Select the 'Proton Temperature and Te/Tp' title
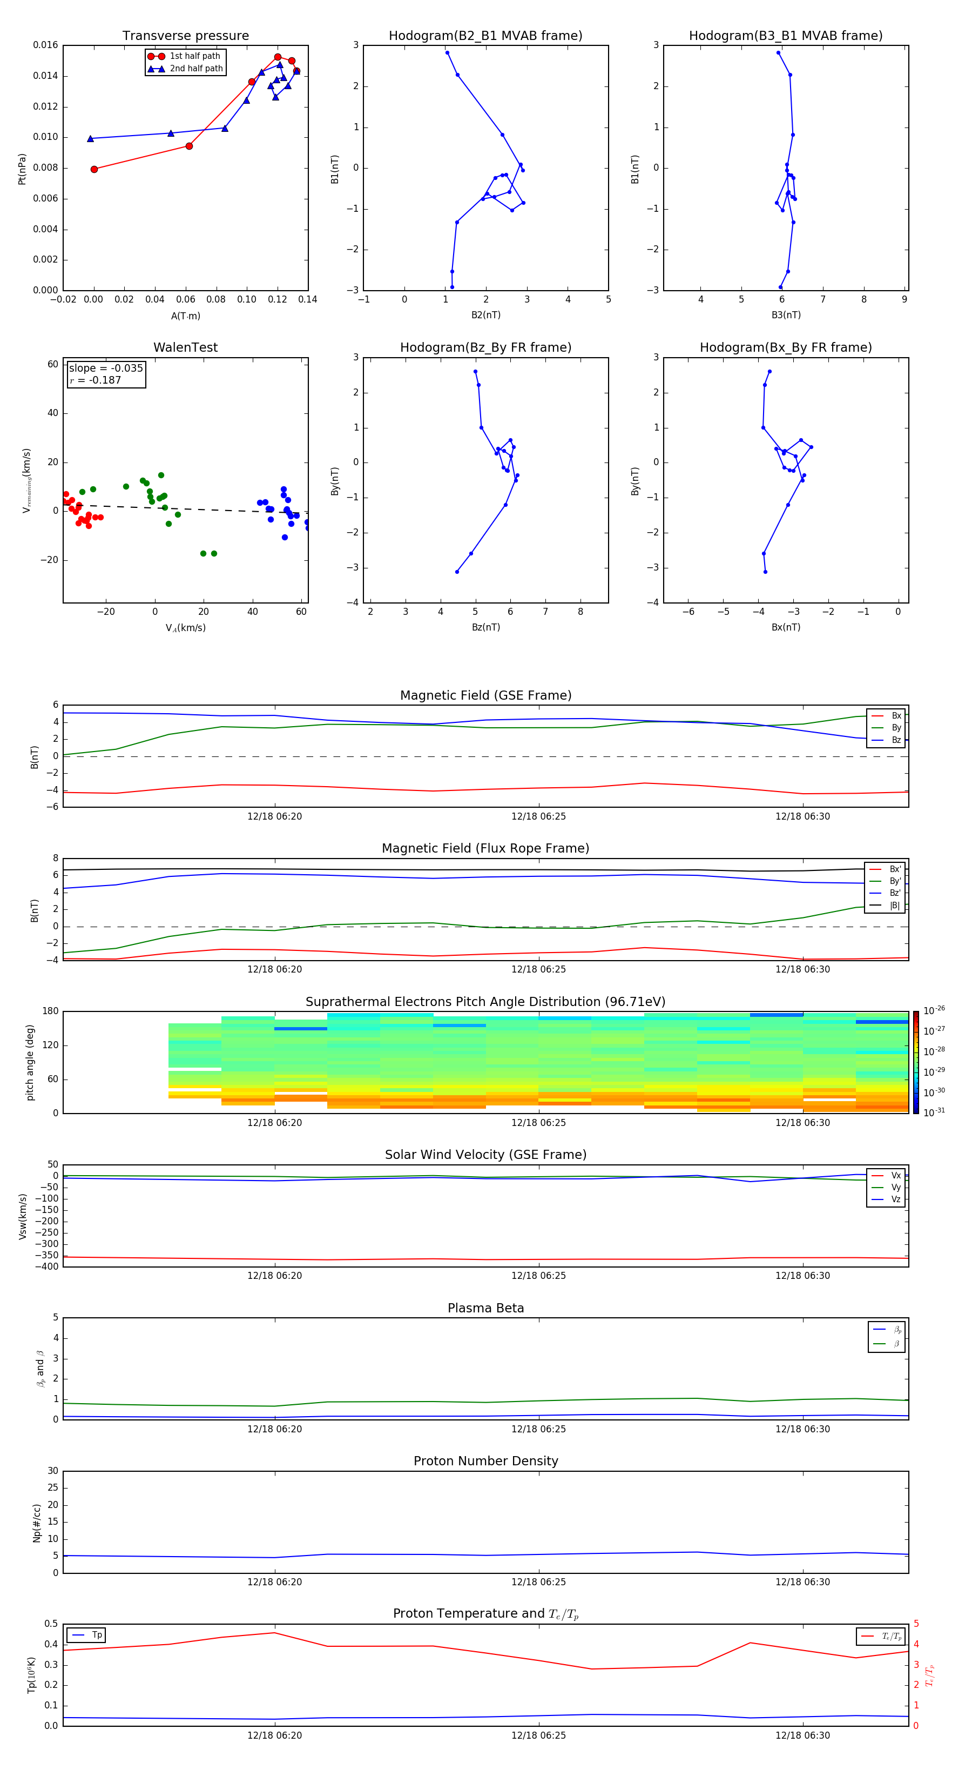This screenshot has height=1783, width=972. (x=485, y=1614)
